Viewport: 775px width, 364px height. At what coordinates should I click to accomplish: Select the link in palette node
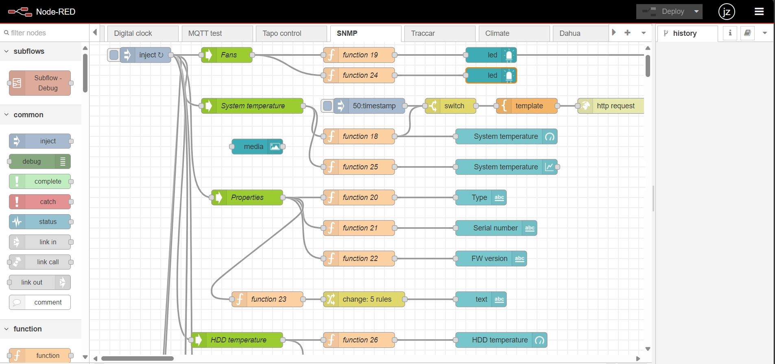point(40,242)
